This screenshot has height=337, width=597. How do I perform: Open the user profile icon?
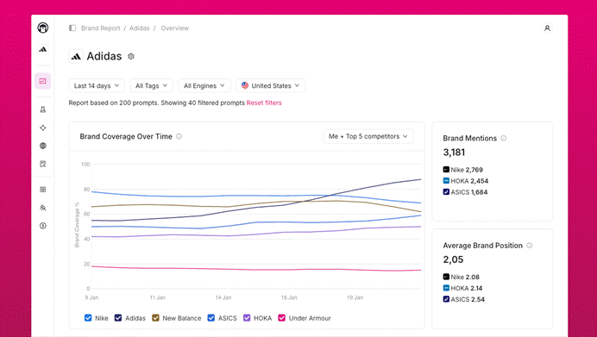(x=547, y=28)
